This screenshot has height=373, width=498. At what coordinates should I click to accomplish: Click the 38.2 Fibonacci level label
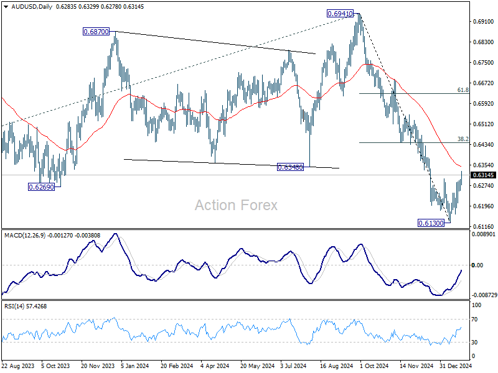pyautogui.click(x=463, y=139)
